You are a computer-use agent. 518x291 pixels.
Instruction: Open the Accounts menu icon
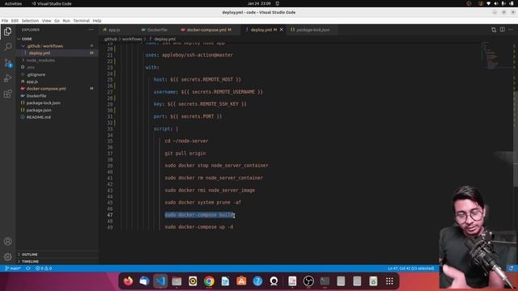pyautogui.click(x=7, y=241)
